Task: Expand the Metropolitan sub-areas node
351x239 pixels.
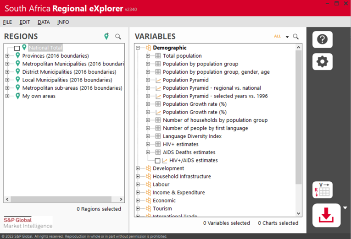Action: [x=7, y=88]
